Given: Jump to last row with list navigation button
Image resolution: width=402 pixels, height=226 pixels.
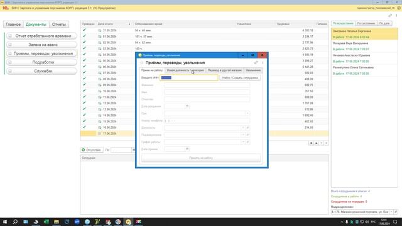Looking at the screenshot, I should pyautogui.click(x=326, y=143).
